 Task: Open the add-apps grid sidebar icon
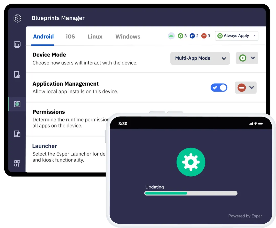point(17,163)
